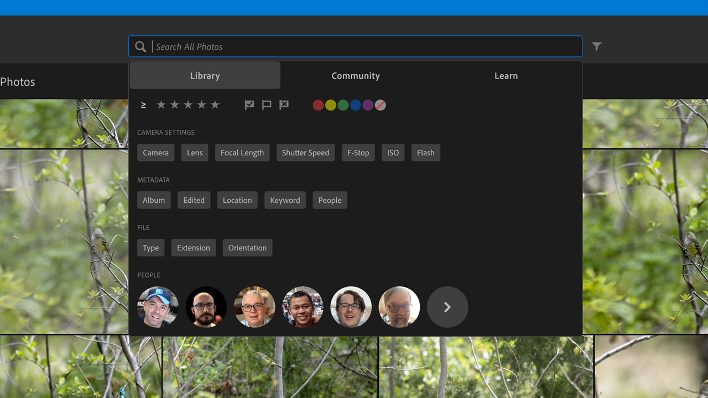
Task: Toggle the picked flag filter
Action: coord(249,105)
